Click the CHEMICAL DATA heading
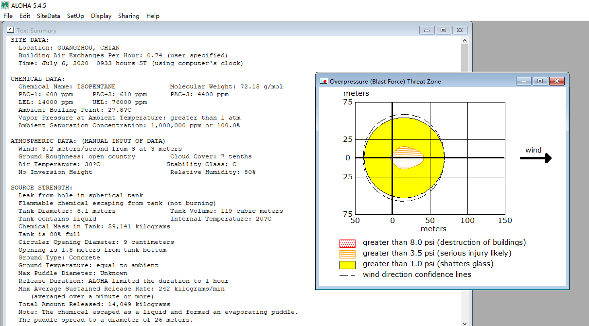Screen dimensions: 589x326 click(37, 79)
